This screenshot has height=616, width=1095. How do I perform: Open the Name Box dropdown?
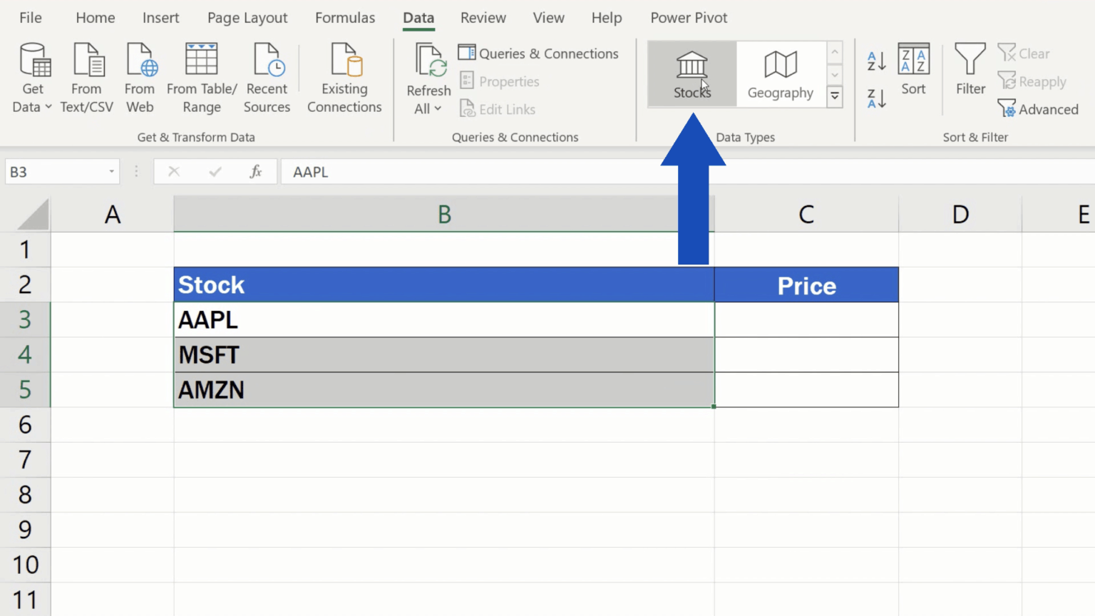click(110, 171)
